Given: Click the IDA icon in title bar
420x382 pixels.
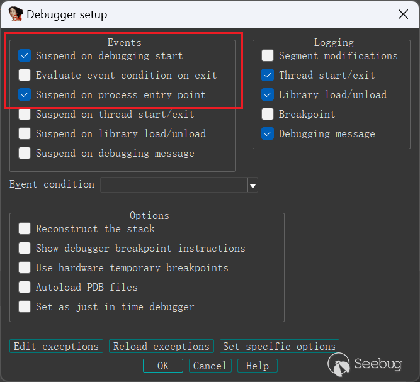Looking at the screenshot, I should coord(16,14).
